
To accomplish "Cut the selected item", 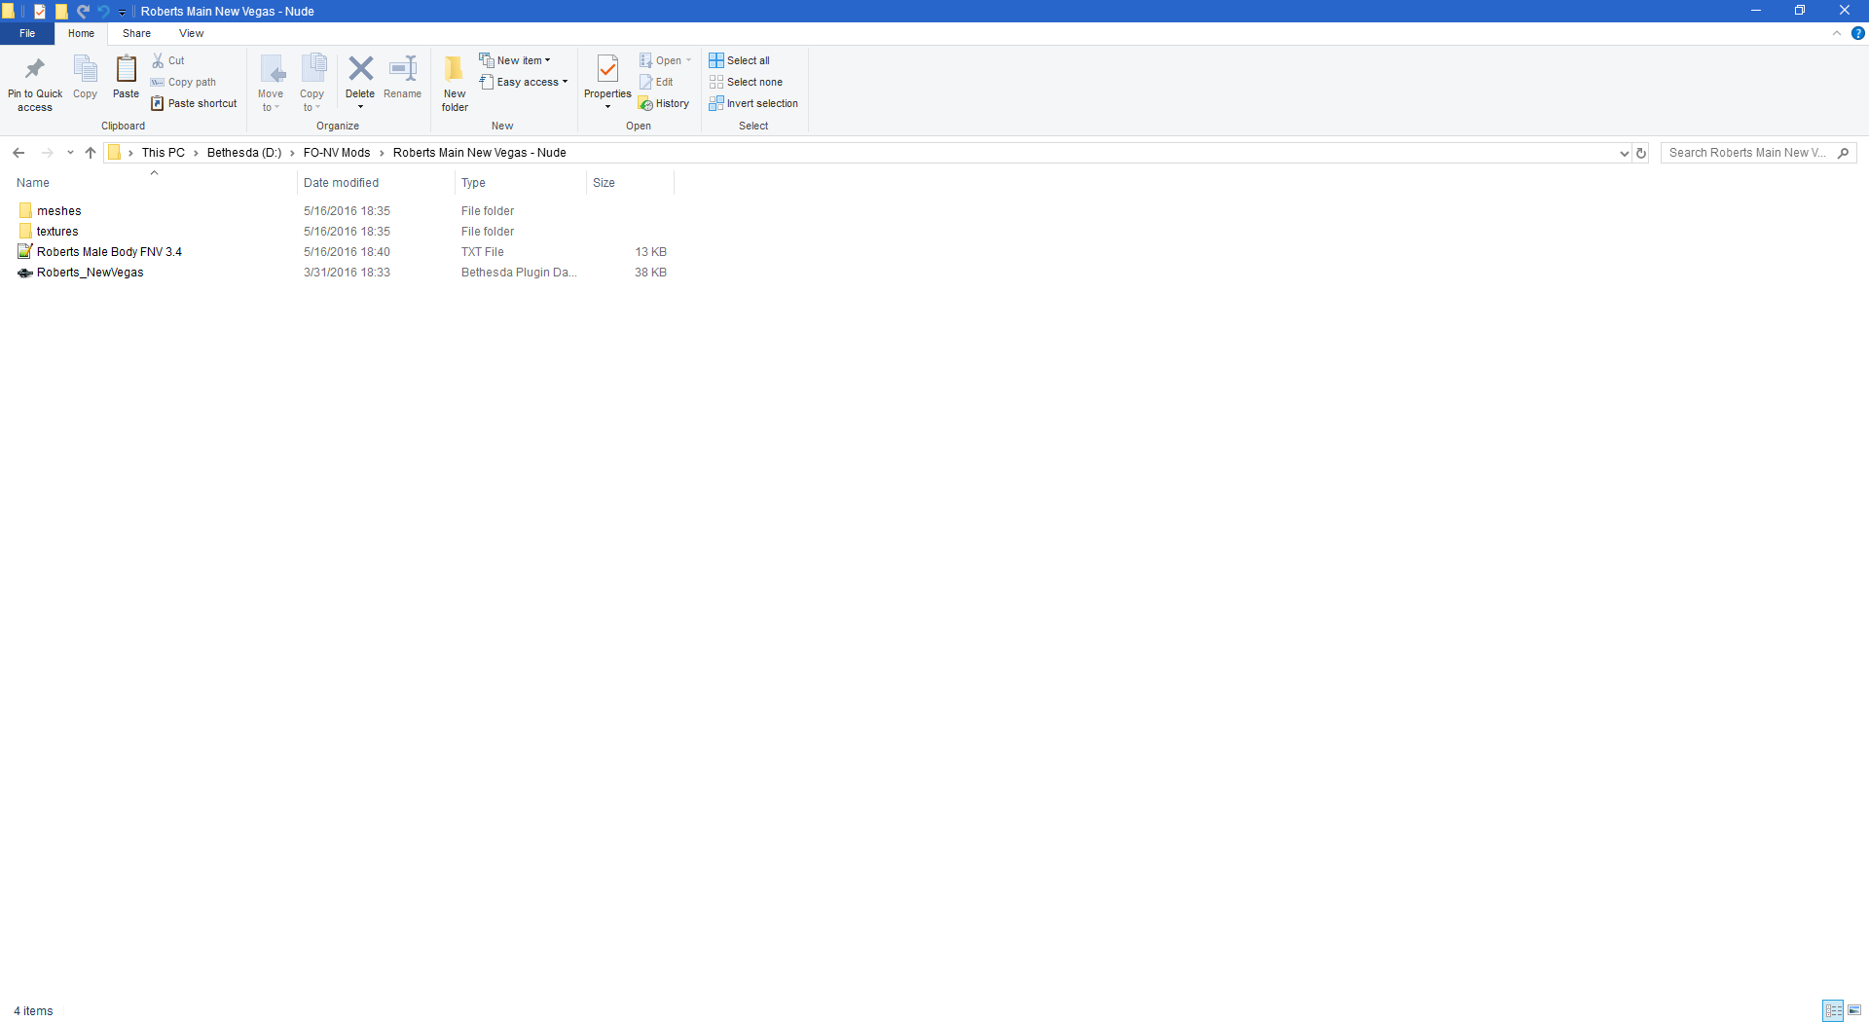I will point(168,60).
